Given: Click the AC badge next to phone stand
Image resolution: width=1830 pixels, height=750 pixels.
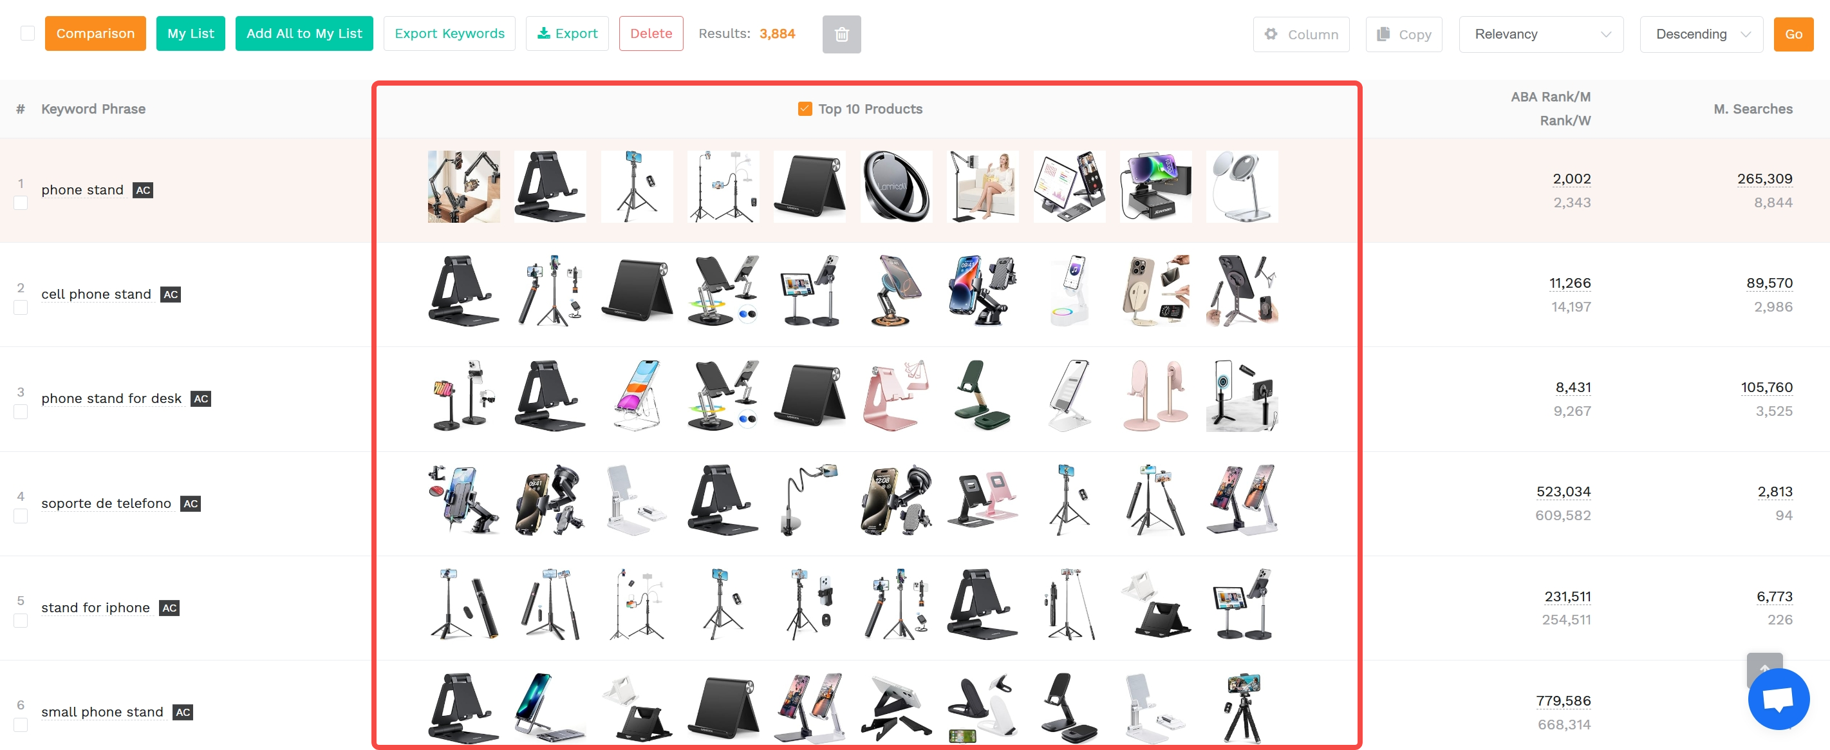Looking at the screenshot, I should pos(143,191).
